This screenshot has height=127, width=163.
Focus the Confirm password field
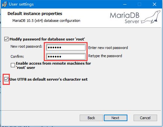click(x=66, y=56)
